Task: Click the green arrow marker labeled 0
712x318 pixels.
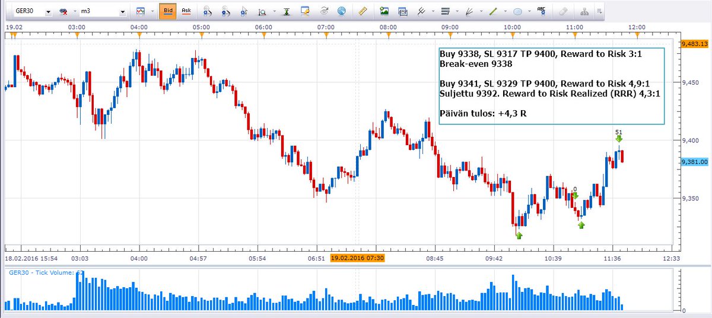Action: point(574,195)
